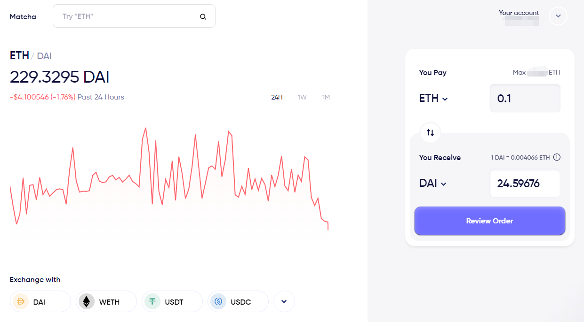Focus the Try "ETH" search field
584x322 pixels.
[134, 16]
